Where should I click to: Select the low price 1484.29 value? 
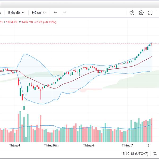(12, 22)
